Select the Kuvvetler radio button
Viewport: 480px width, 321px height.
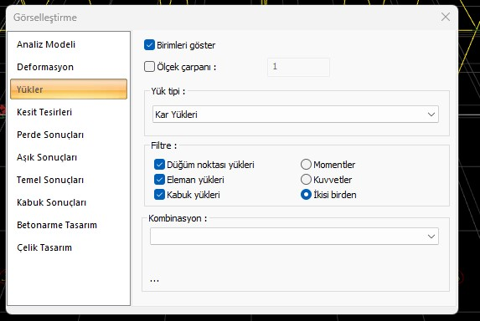click(x=306, y=179)
